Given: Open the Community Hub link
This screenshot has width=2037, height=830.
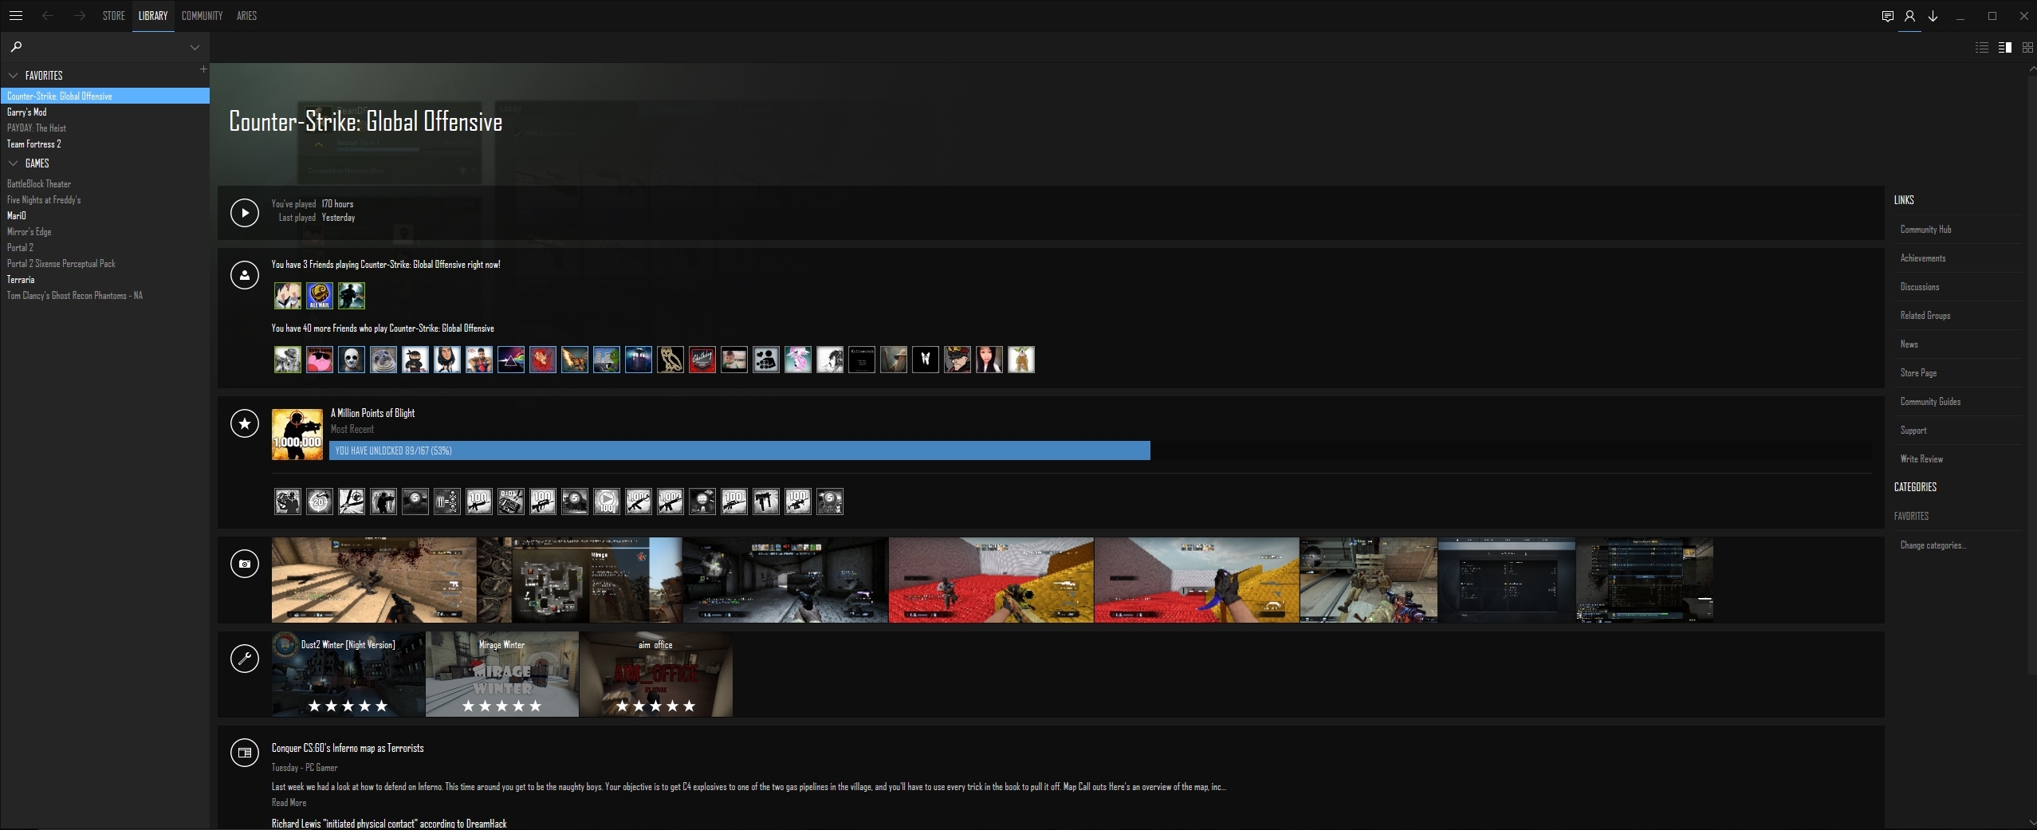Looking at the screenshot, I should point(1925,230).
